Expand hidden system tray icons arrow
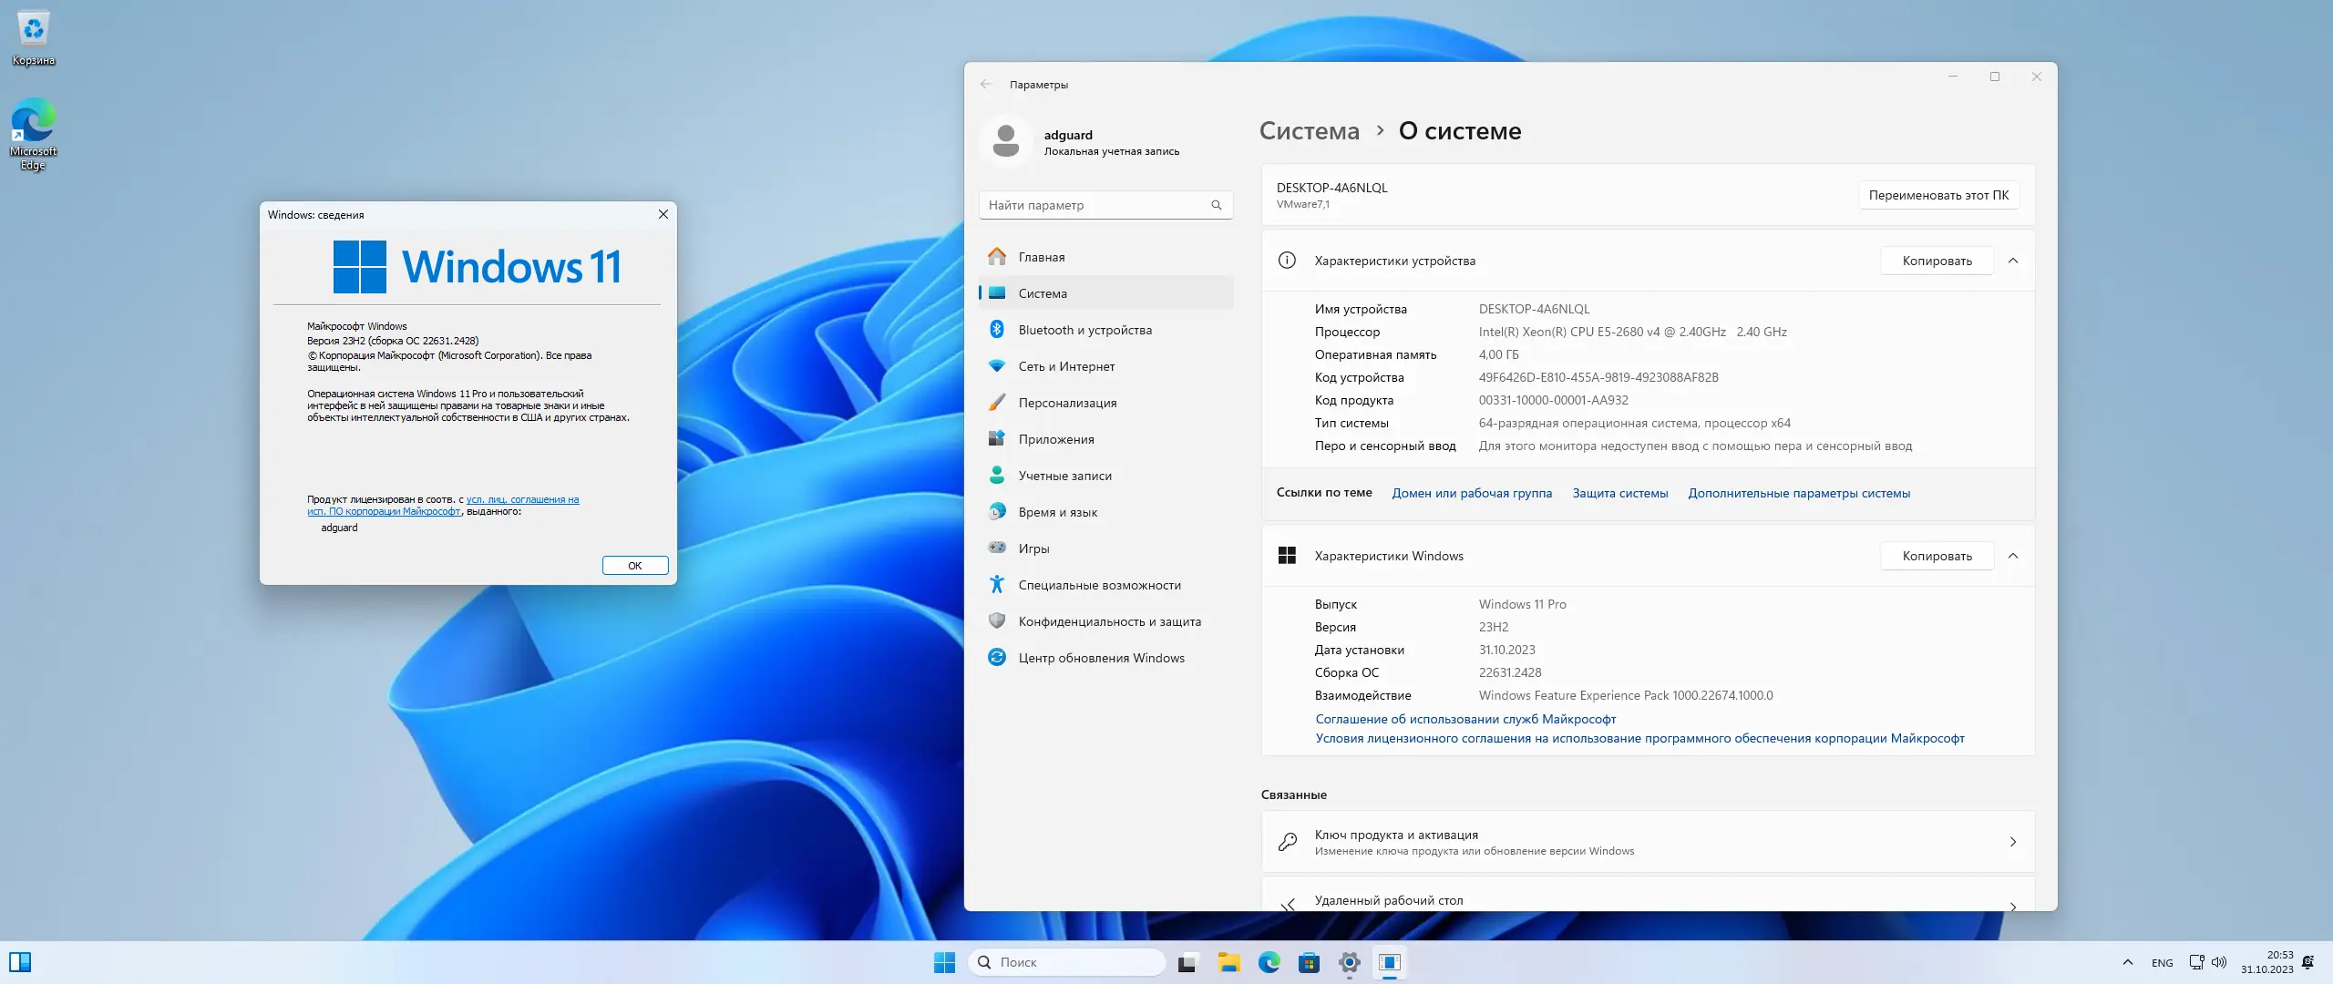2333x984 pixels. (2127, 962)
